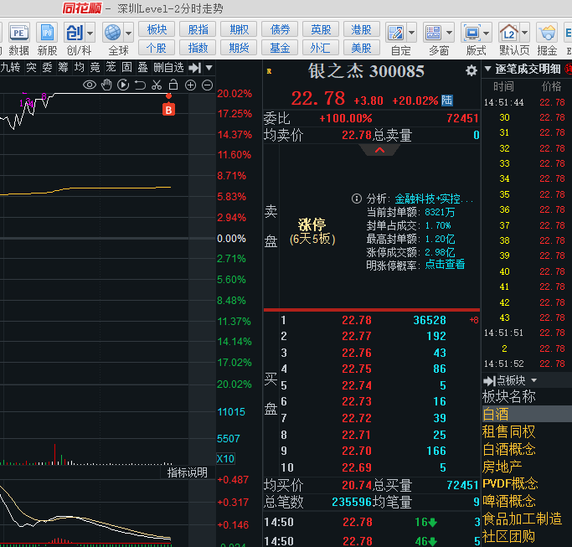Click the 删自选 button

pyautogui.click(x=168, y=68)
